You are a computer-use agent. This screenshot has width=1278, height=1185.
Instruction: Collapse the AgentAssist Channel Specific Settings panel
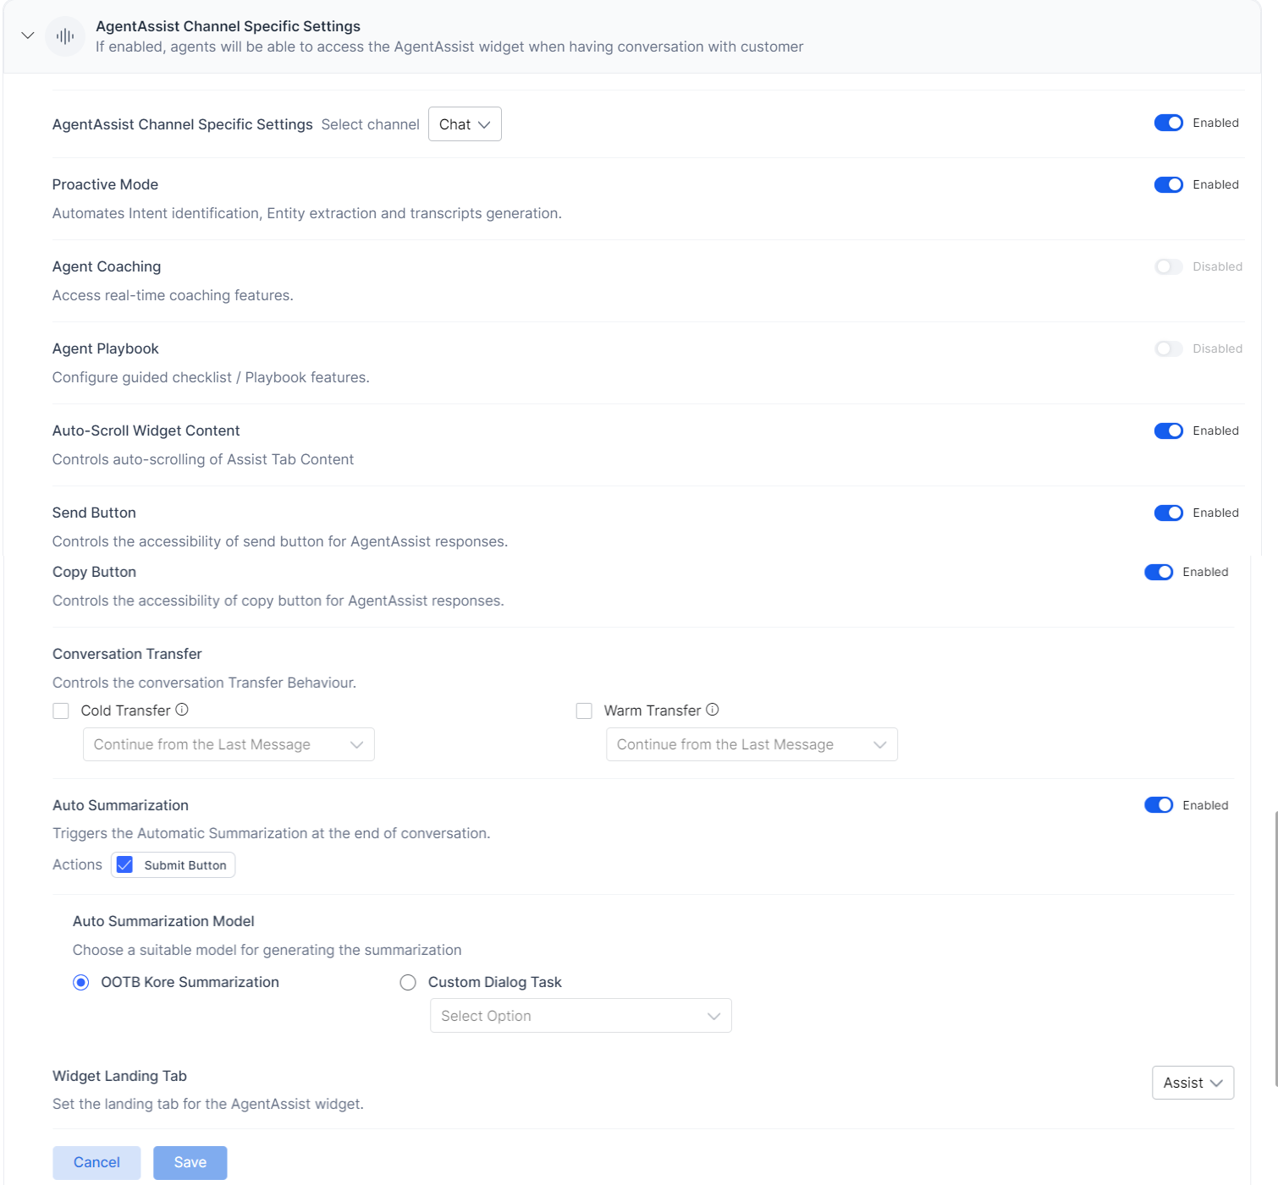[27, 36]
